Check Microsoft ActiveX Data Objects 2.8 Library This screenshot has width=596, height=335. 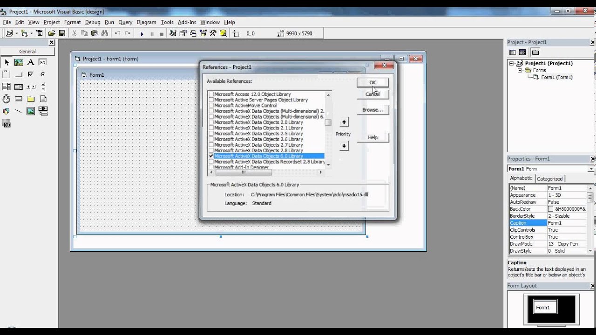coord(211,150)
